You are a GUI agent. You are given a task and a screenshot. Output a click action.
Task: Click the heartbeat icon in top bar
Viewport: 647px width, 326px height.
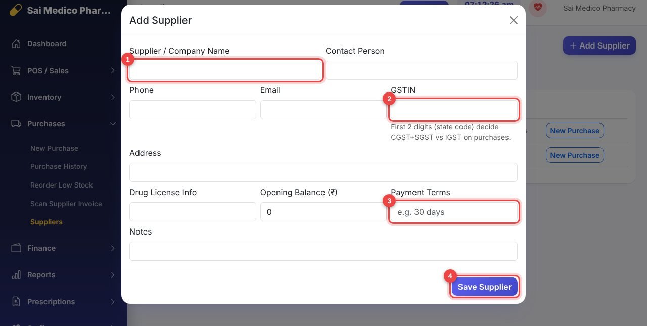click(538, 8)
